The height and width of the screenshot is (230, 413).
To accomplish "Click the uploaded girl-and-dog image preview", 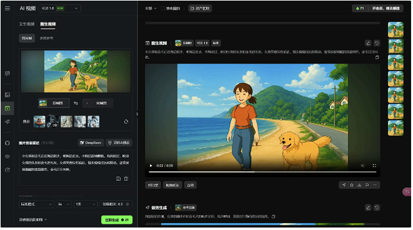I will 76,72.
